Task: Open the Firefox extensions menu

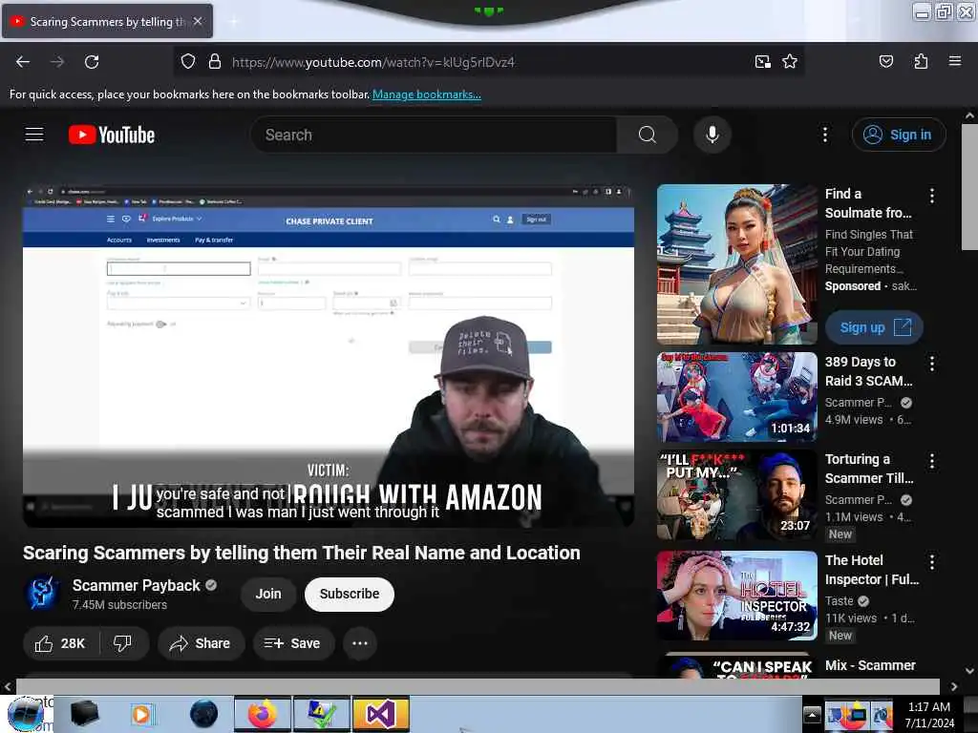Action: [921, 62]
